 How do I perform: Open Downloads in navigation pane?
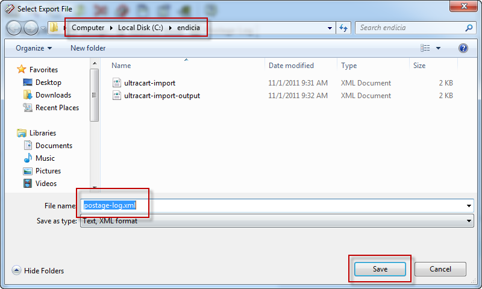click(53, 95)
